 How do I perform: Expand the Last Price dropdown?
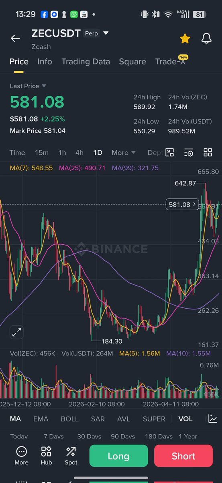coord(44,86)
